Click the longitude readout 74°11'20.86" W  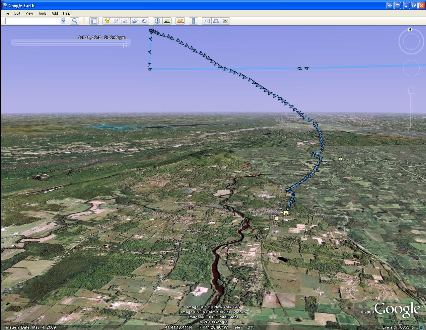pyautogui.click(x=214, y=327)
